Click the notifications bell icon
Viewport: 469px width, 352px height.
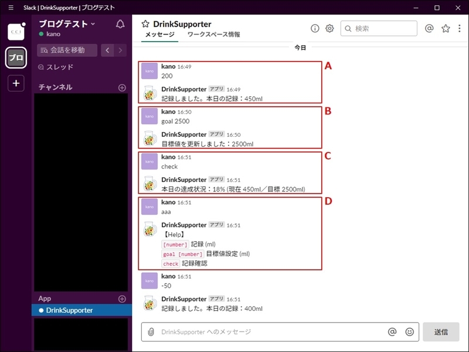click(x=120, y=24)
